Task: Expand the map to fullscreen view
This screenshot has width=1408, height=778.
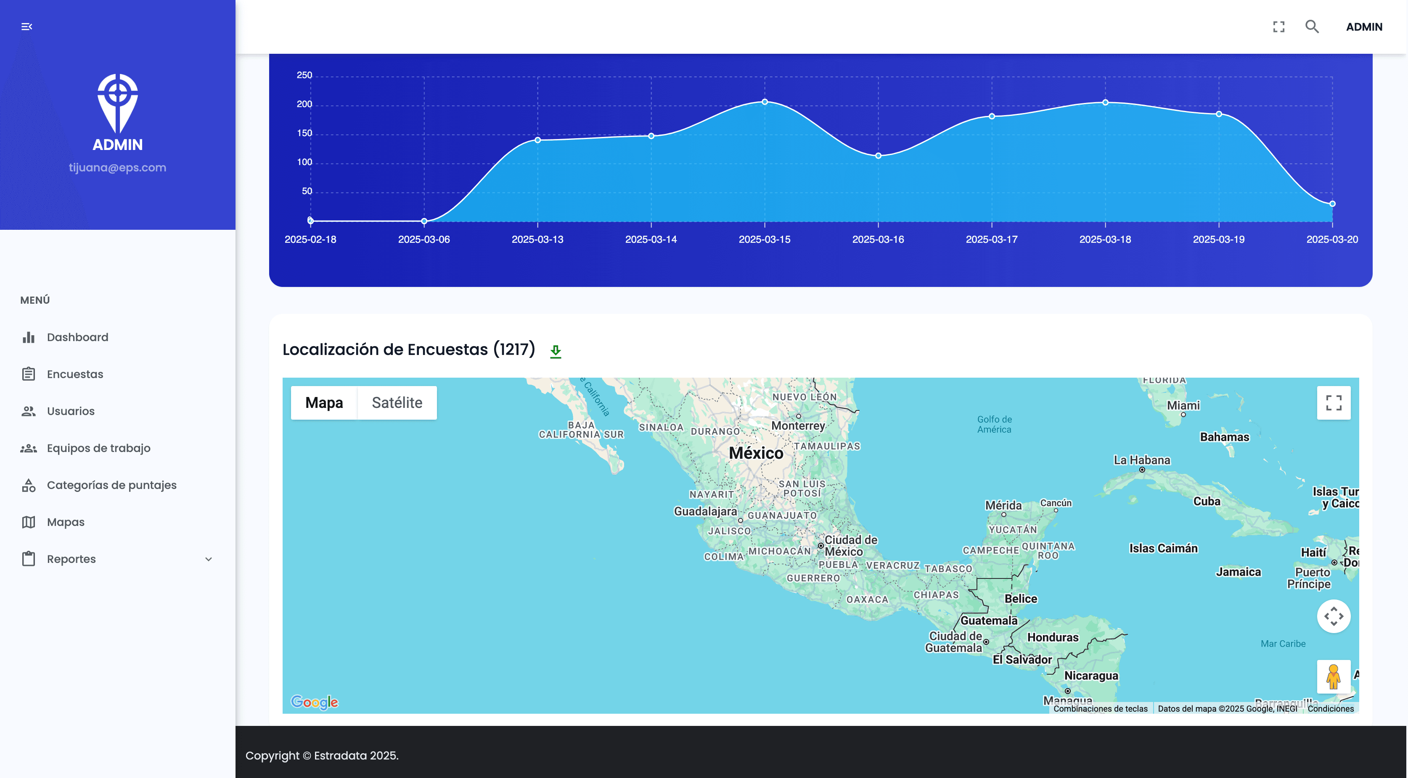Action: tap(1333, 403)
